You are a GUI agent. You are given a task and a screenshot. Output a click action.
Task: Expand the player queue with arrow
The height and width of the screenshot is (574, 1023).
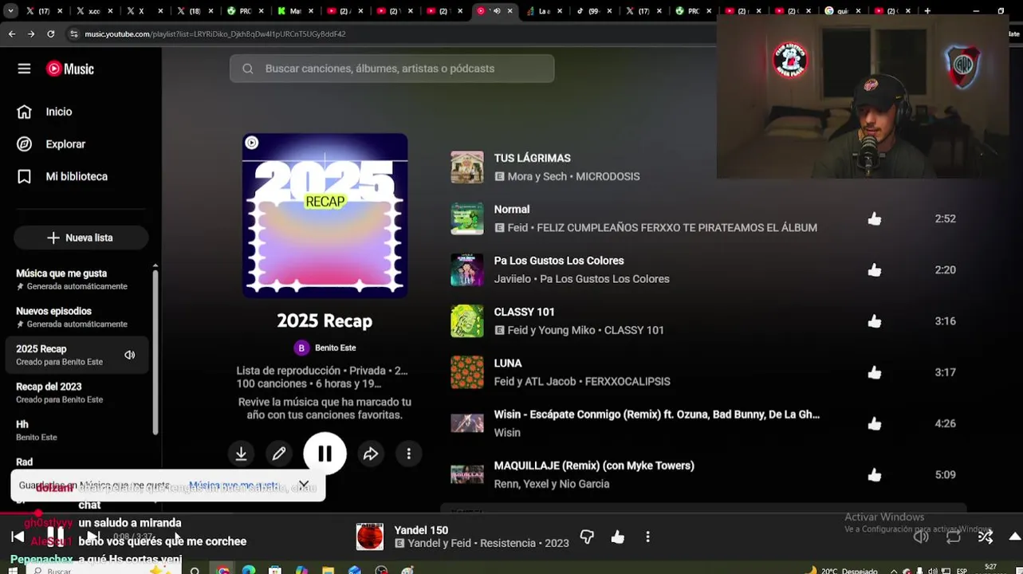[1015, 537]
